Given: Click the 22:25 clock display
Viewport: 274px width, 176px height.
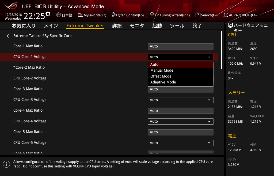Looking at the screenshot, I should click(x=34, y=16).
